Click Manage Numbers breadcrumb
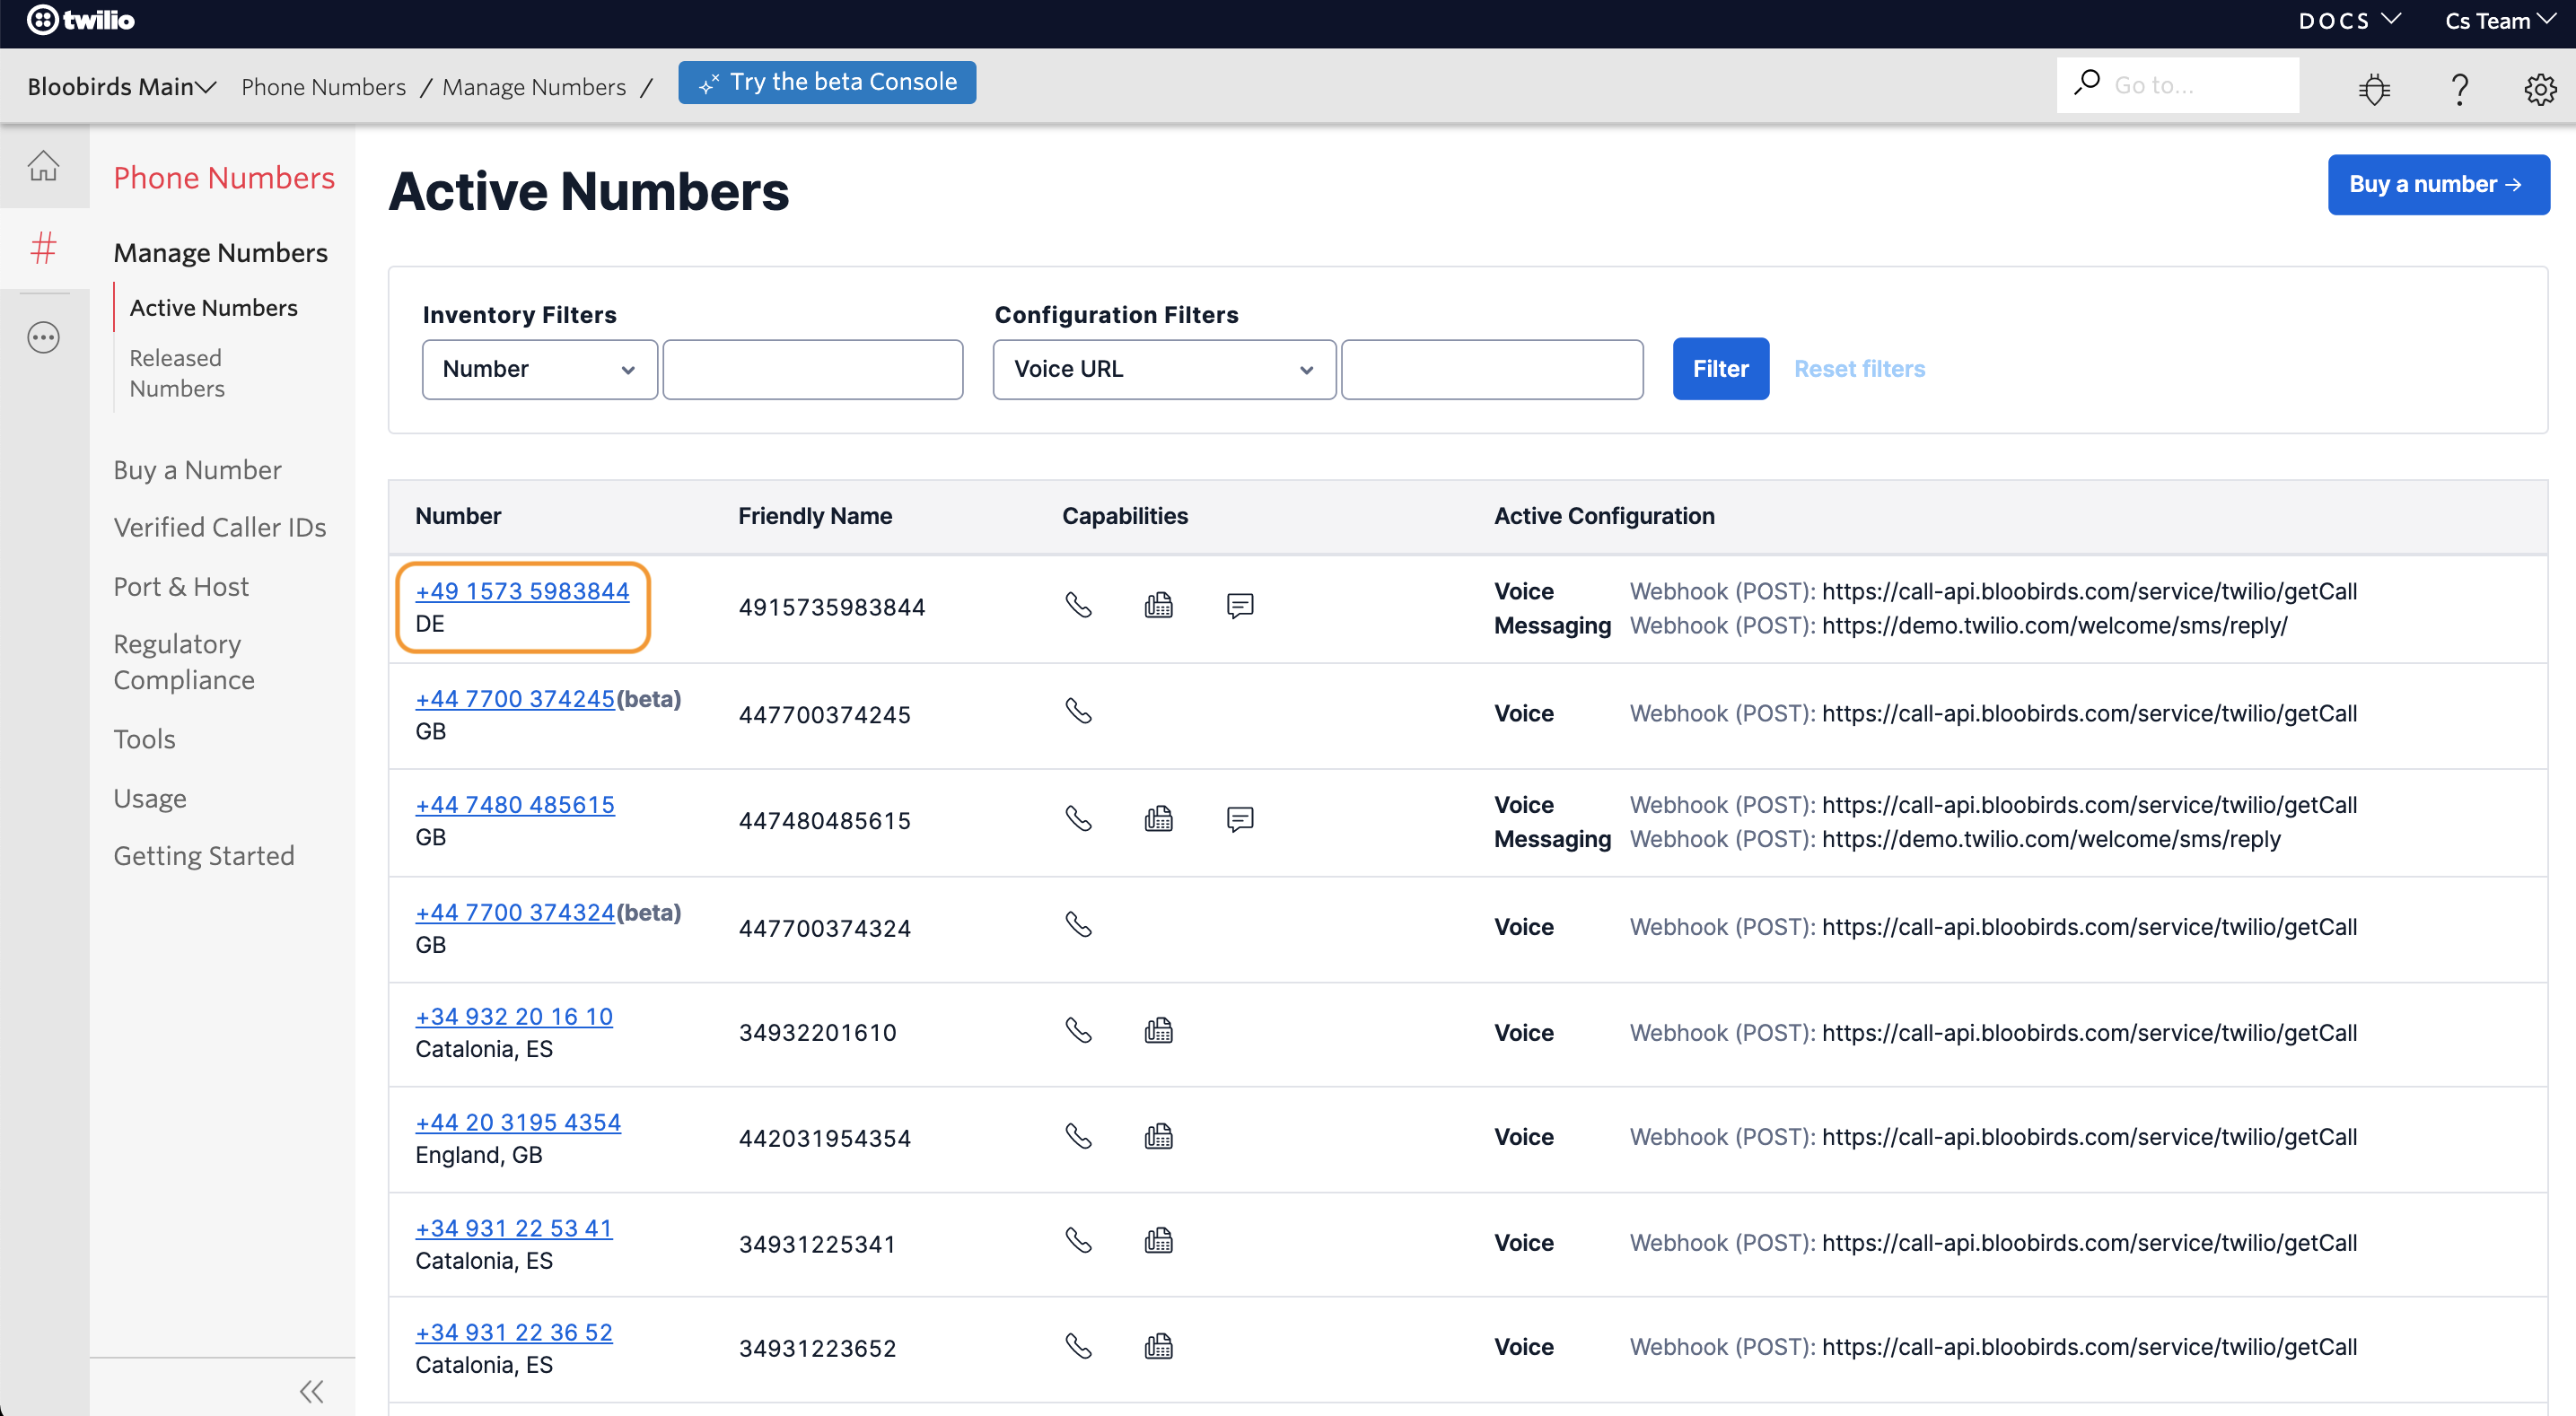 (534, 87)
